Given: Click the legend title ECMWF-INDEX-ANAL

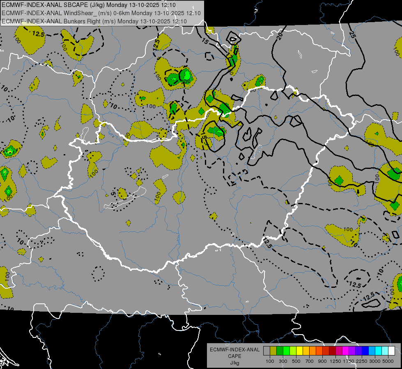Looking at the screenshot, I should tap(234, 350).
